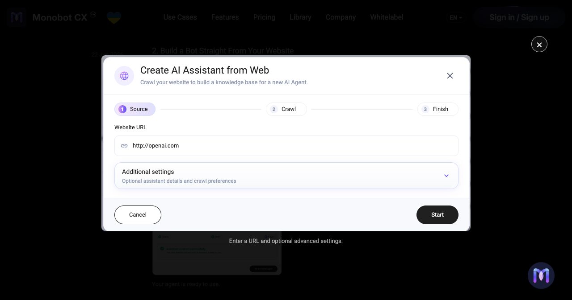Click the Monobot CX brand name
572x300 pixels.
(60, 18)
